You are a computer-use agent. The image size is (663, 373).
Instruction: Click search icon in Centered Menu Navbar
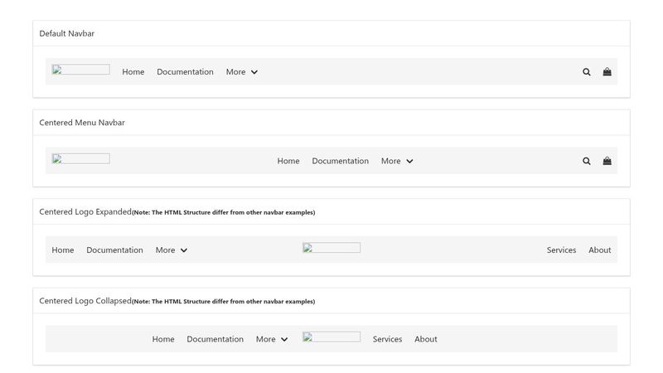(x=587, y=161)
